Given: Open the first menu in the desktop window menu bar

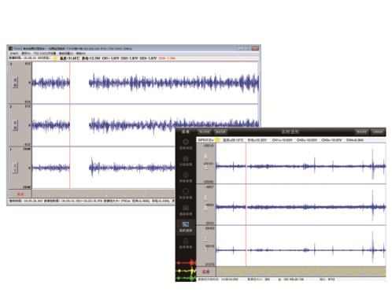Looking at the screenshot, I should tap(14, 54).
